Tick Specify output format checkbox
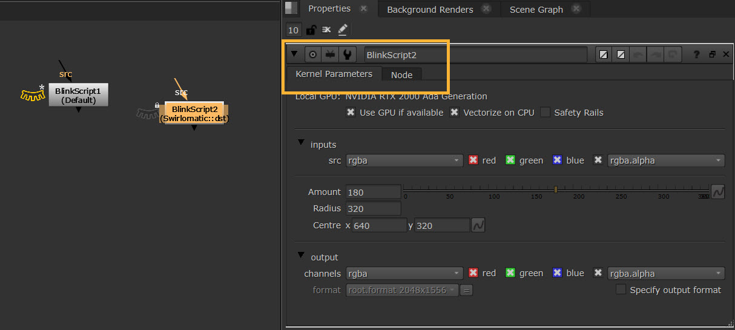 coord(621,289)
